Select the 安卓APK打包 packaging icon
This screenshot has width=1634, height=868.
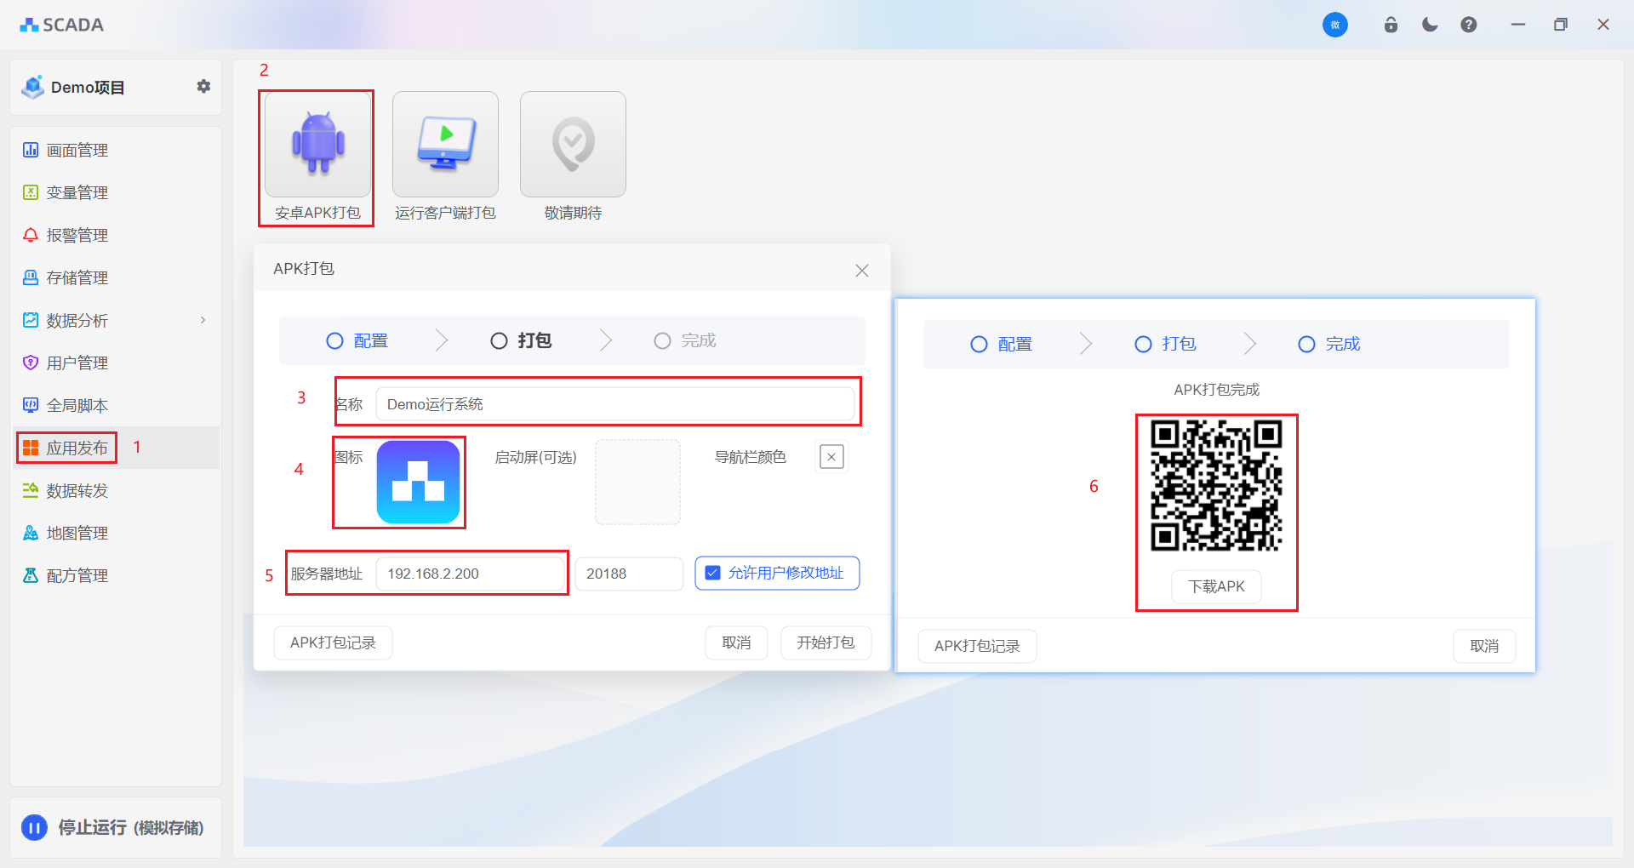point(316,145)
